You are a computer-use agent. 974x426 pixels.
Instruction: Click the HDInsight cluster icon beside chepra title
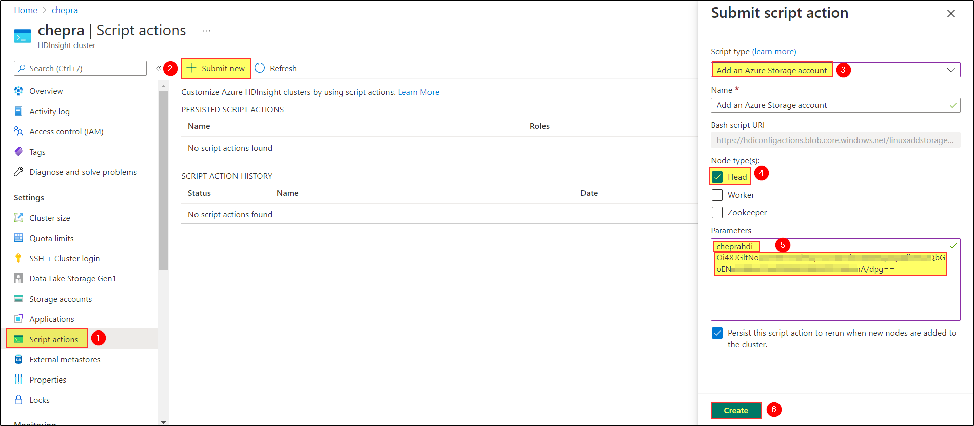22,37
